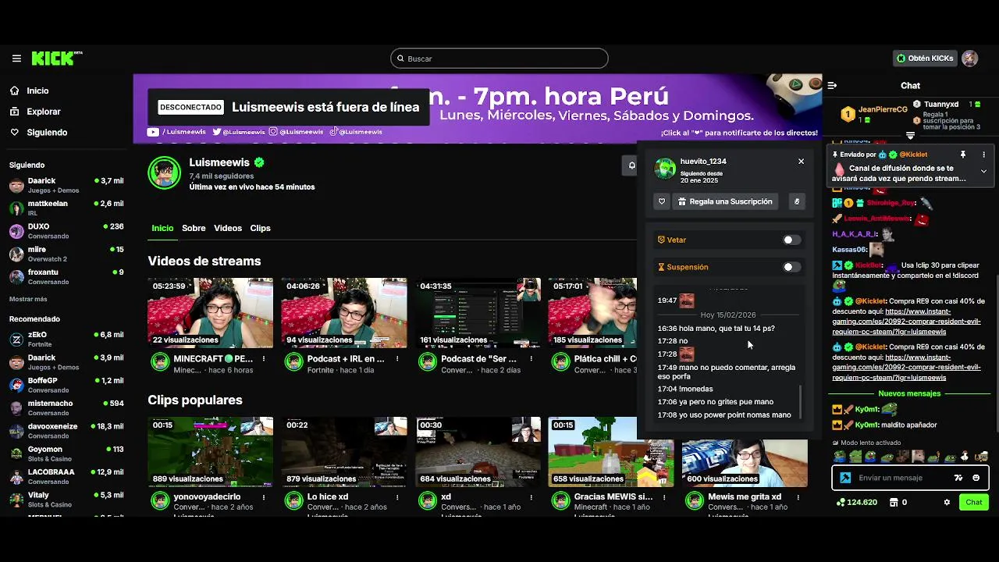Open Goyomon recommended channel
The image size is (999, 562).
66,454
